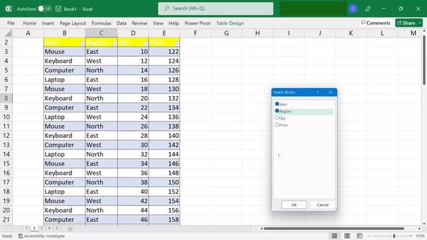Click in the Search (Alt+Q) box
The width and height of the screenshot is (427, 240).
point(216,9)
